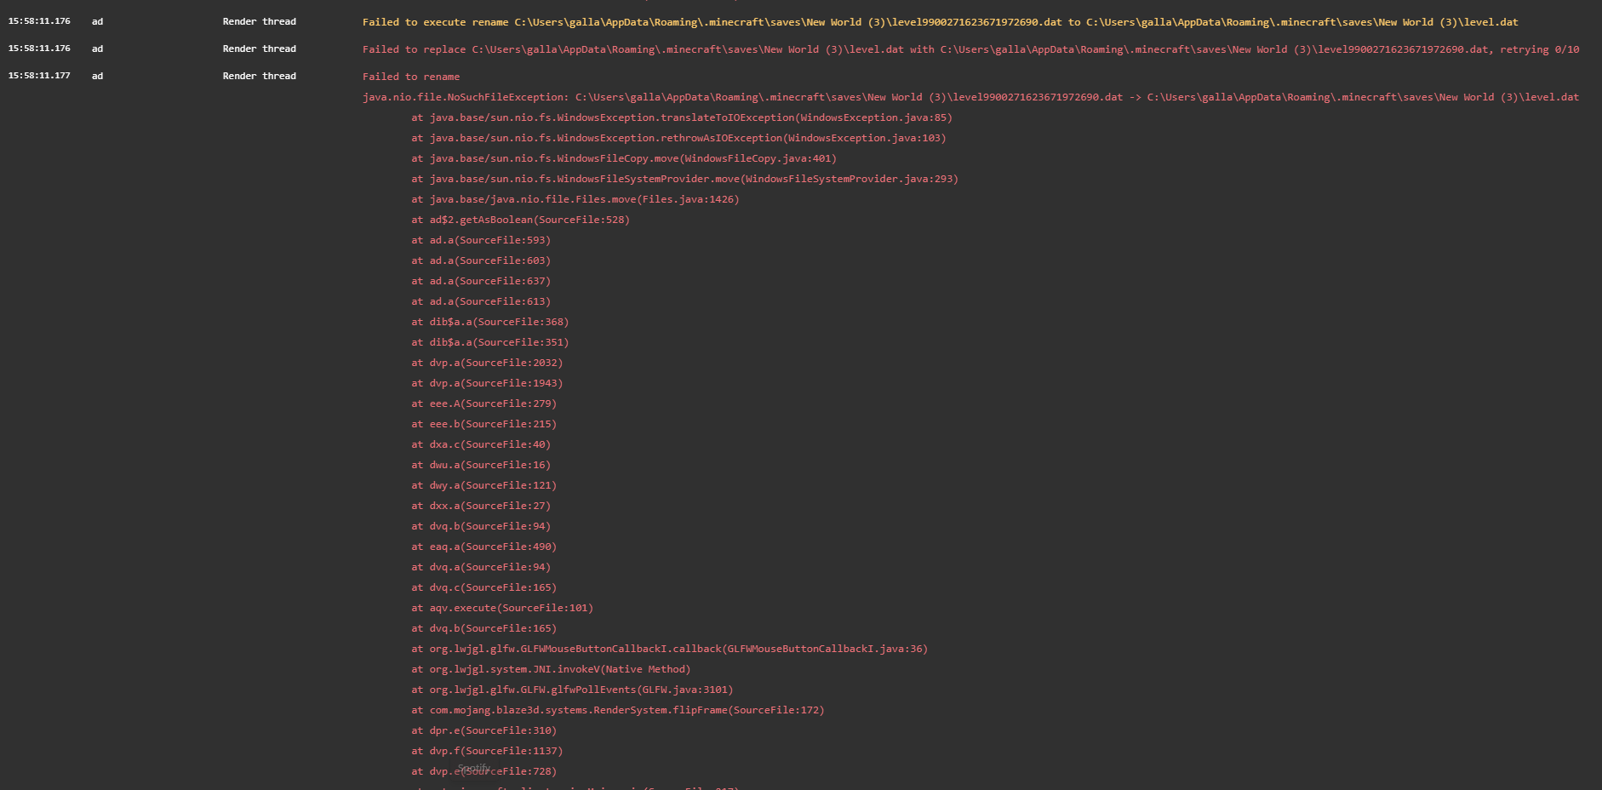Image resolution: width=1602 pixels, height=790 pixels.
Task: Select the WindowsException.rethrowAsIOException stack frame
Action: (x=678, y=138)
